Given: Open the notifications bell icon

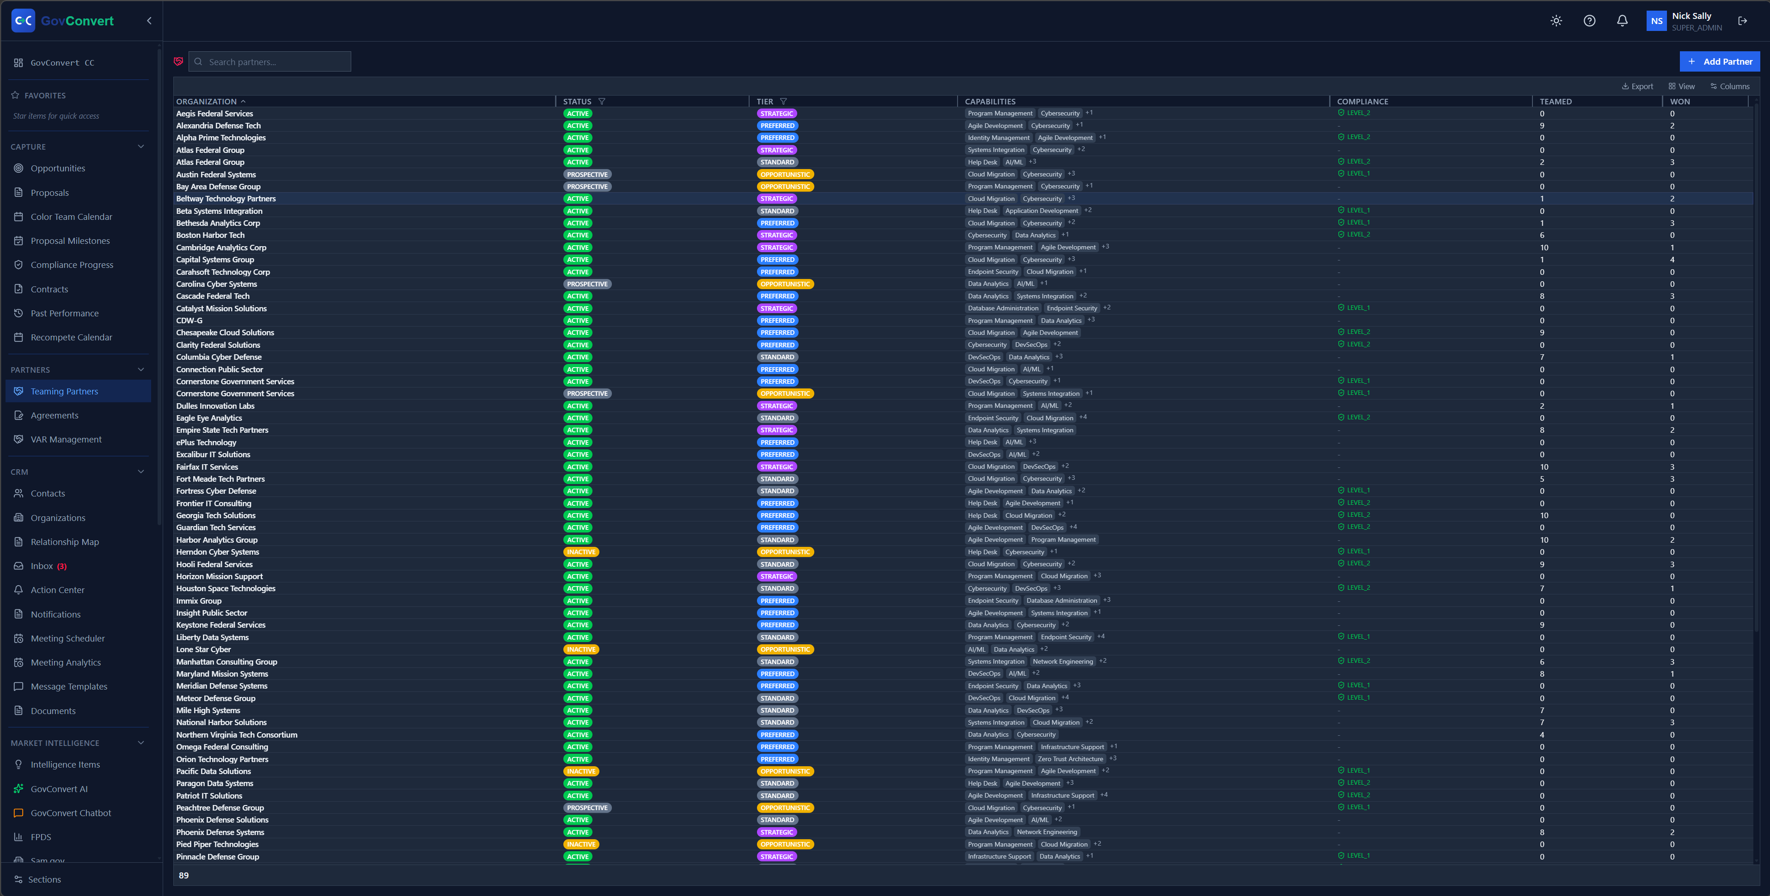Looking at the screenshot, I should pyautogui.click(x=1622, y=21).
